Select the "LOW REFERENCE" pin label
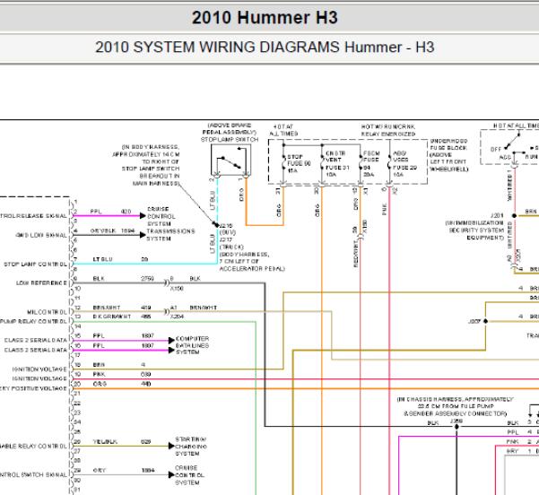This screenshot has width=539, height=495. [x=41, y=282]
